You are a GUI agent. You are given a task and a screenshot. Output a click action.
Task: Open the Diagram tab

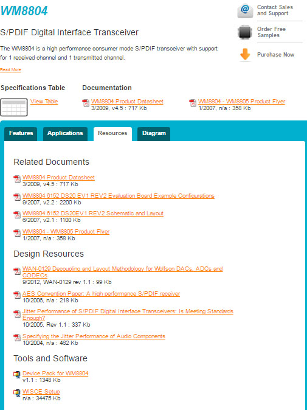point(154,134)
